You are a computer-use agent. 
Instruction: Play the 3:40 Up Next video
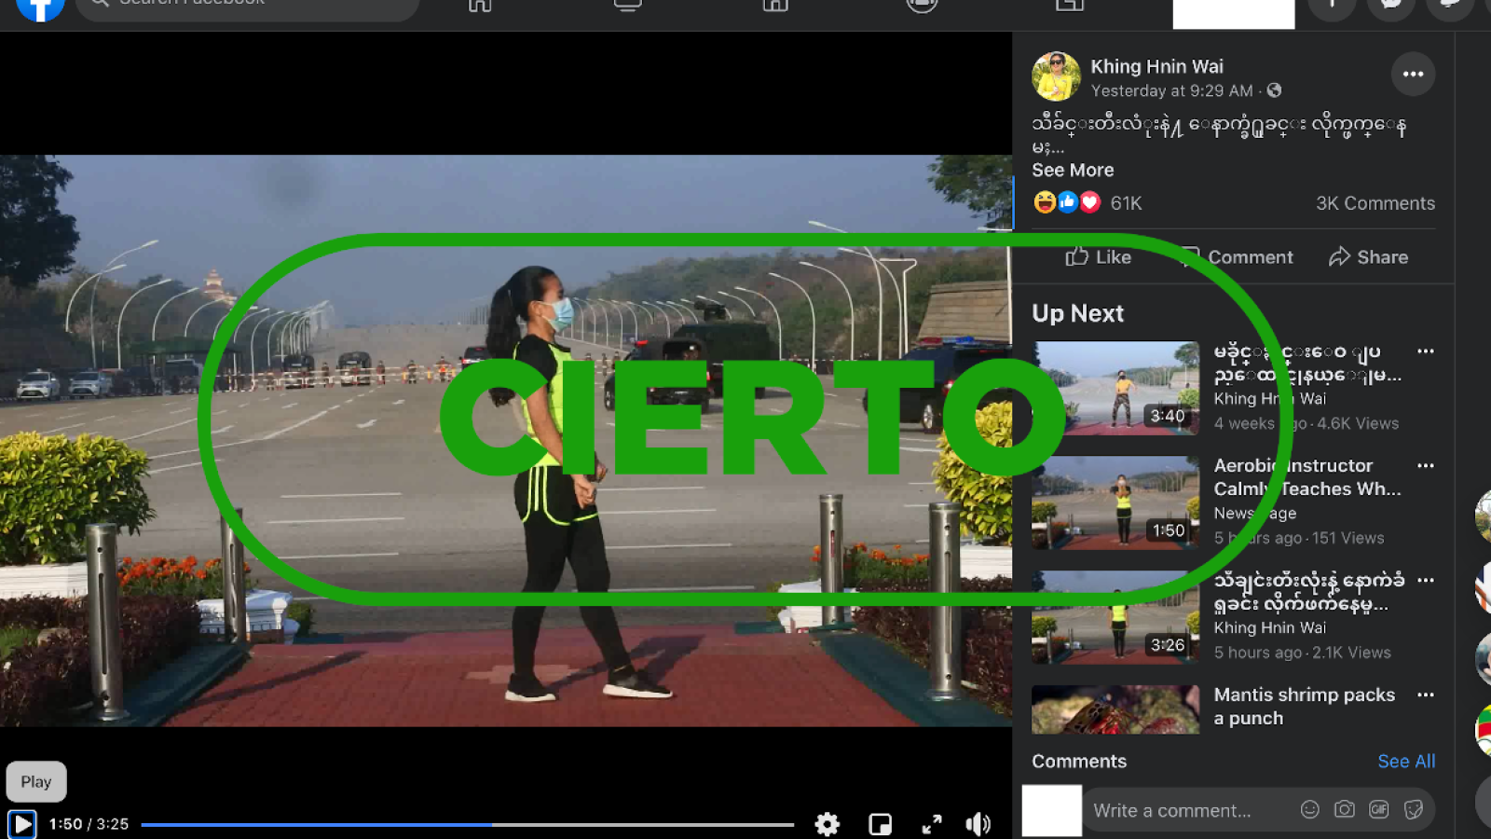coord(1115,388)
